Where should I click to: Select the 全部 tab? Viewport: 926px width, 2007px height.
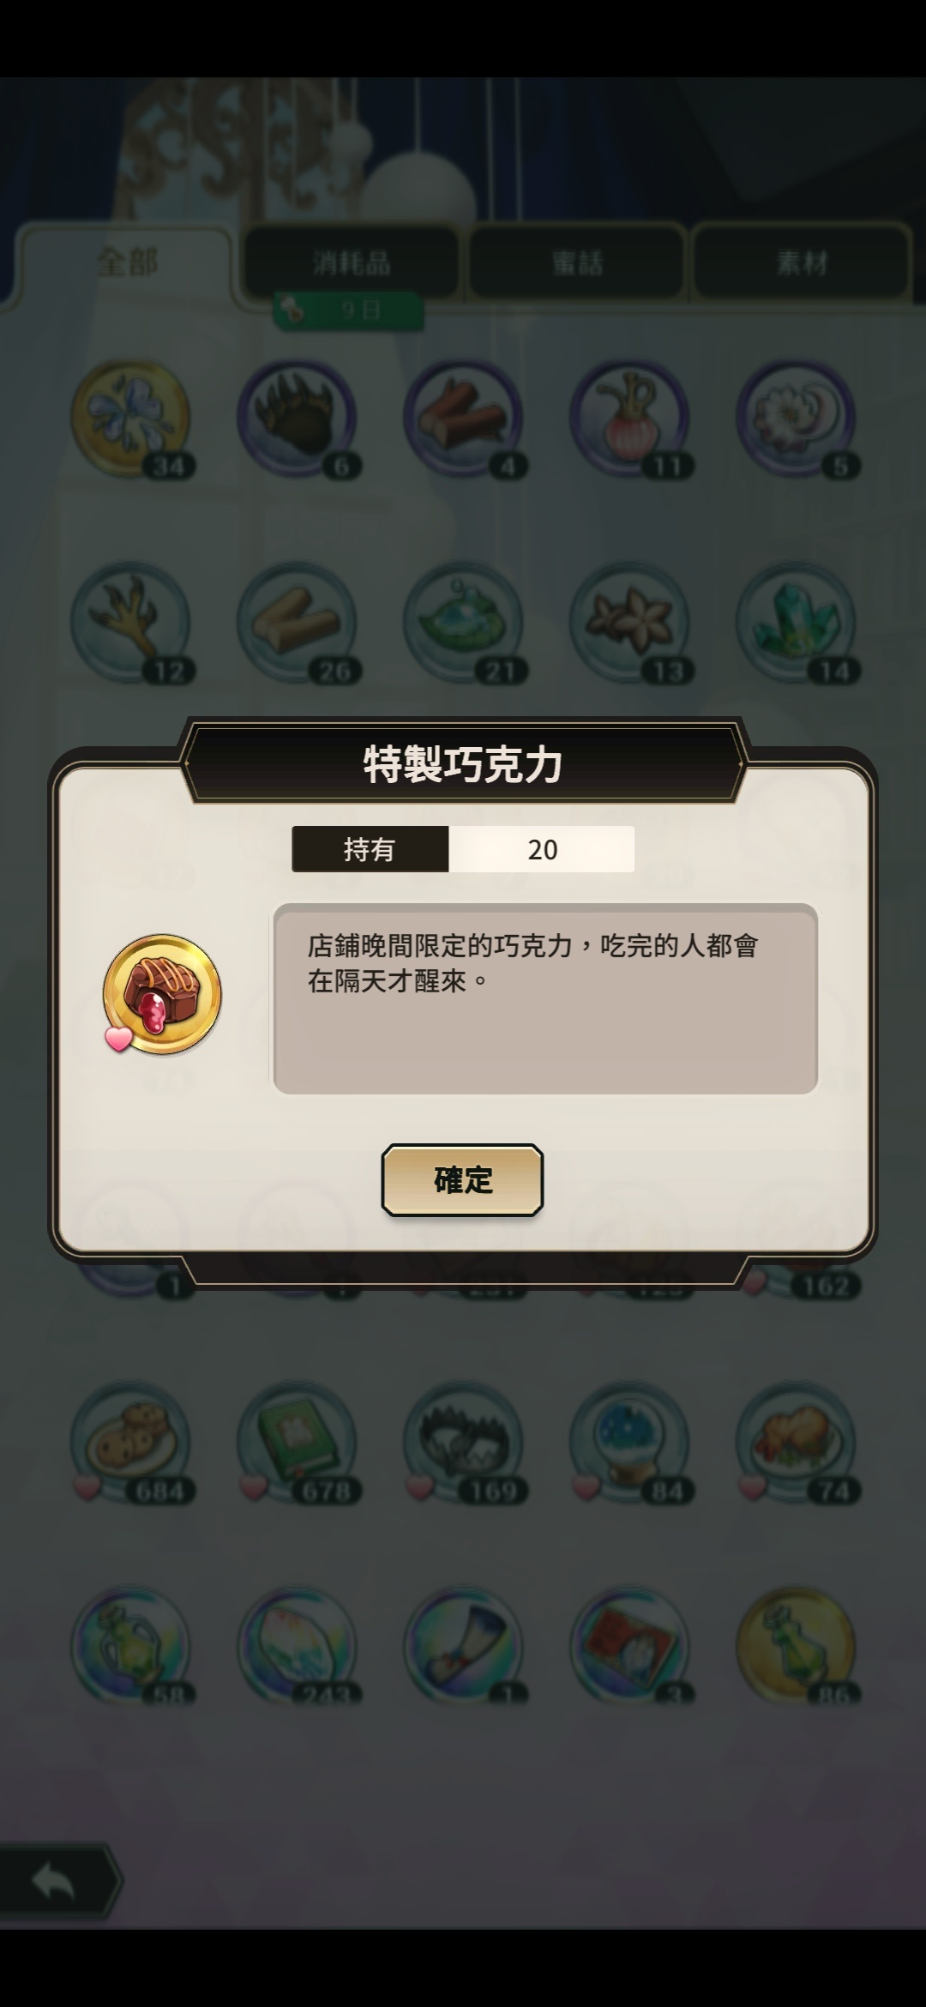click(126, 262)
